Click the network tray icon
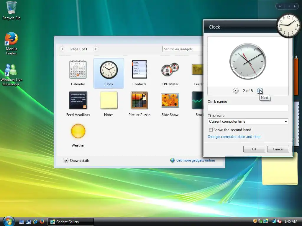Viewport: 302px width, 226px height. pos(273,221)
